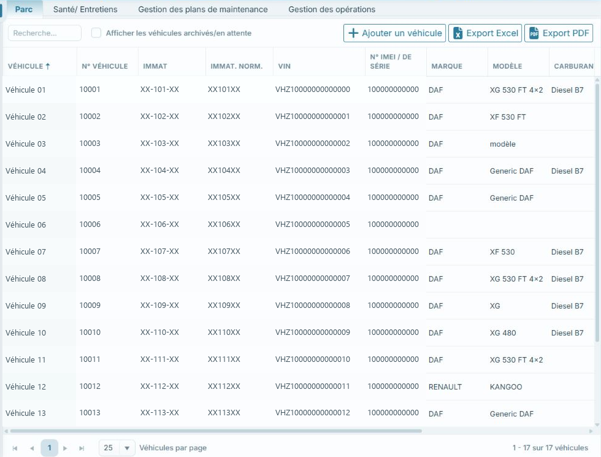This screenshot has width=601, height=457.
Task: Sort by the VIN column header
Action: (285, 66)
